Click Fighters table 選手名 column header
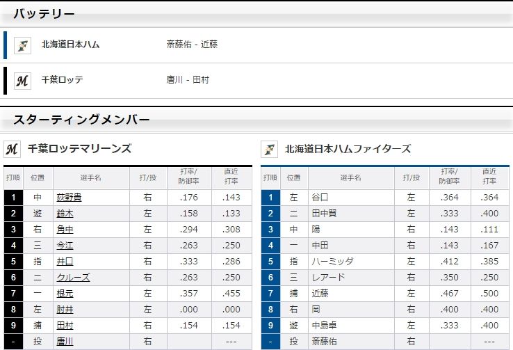 (351, 178)
